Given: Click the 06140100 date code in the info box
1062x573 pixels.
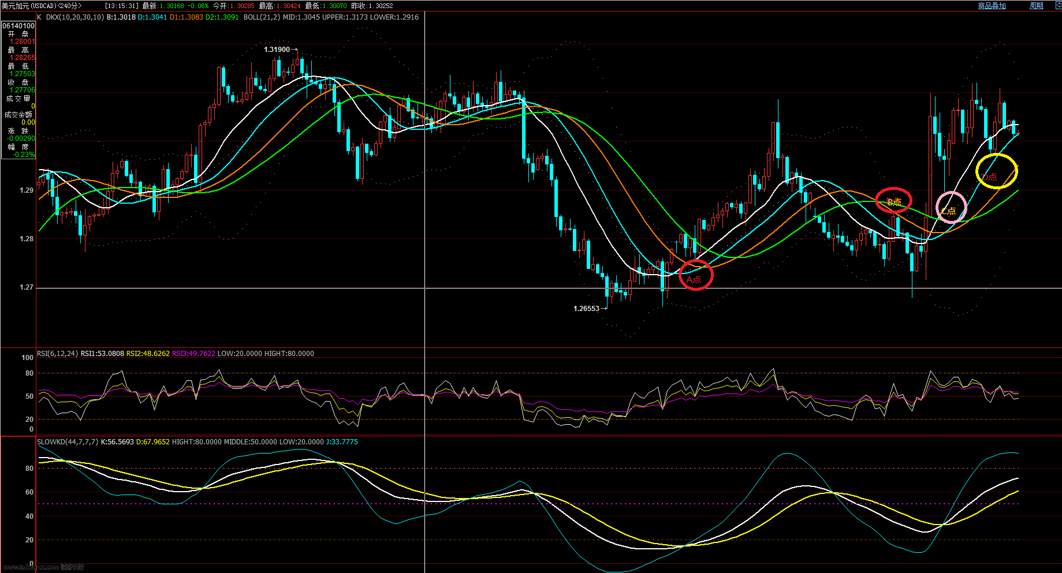Looking at the screenshot, I should 18,26.
